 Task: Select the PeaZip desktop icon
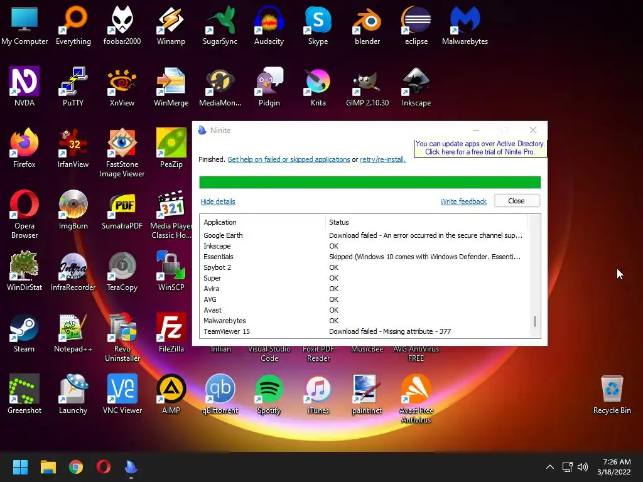point(171,148)
